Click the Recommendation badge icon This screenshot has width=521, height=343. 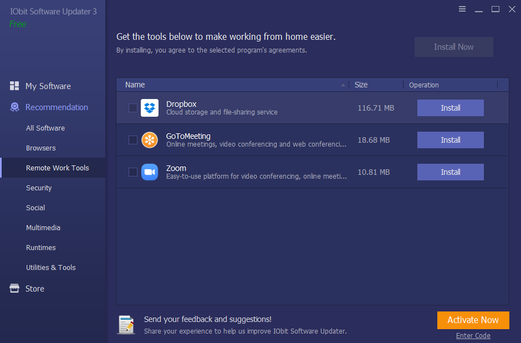click(x=14, y=107)
